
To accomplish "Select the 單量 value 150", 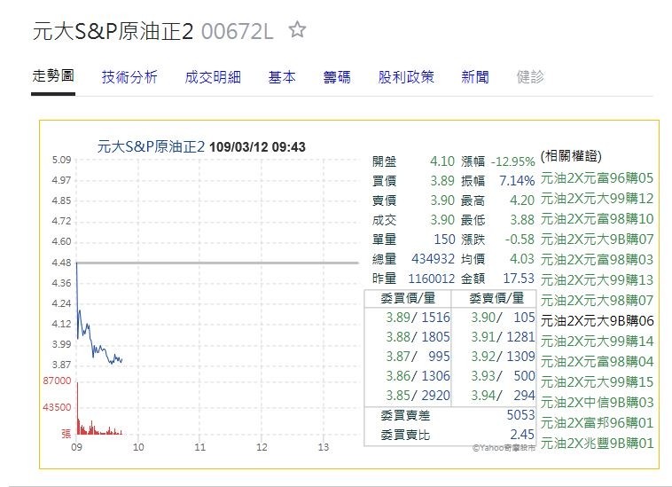I will click(444, 240).
